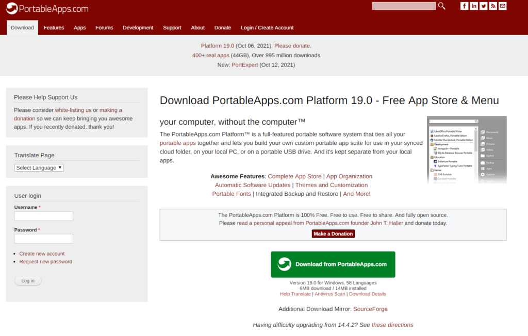Open the LinkedIn icon in header
This screenshot has width=528, height=336.
click(474, 6)
